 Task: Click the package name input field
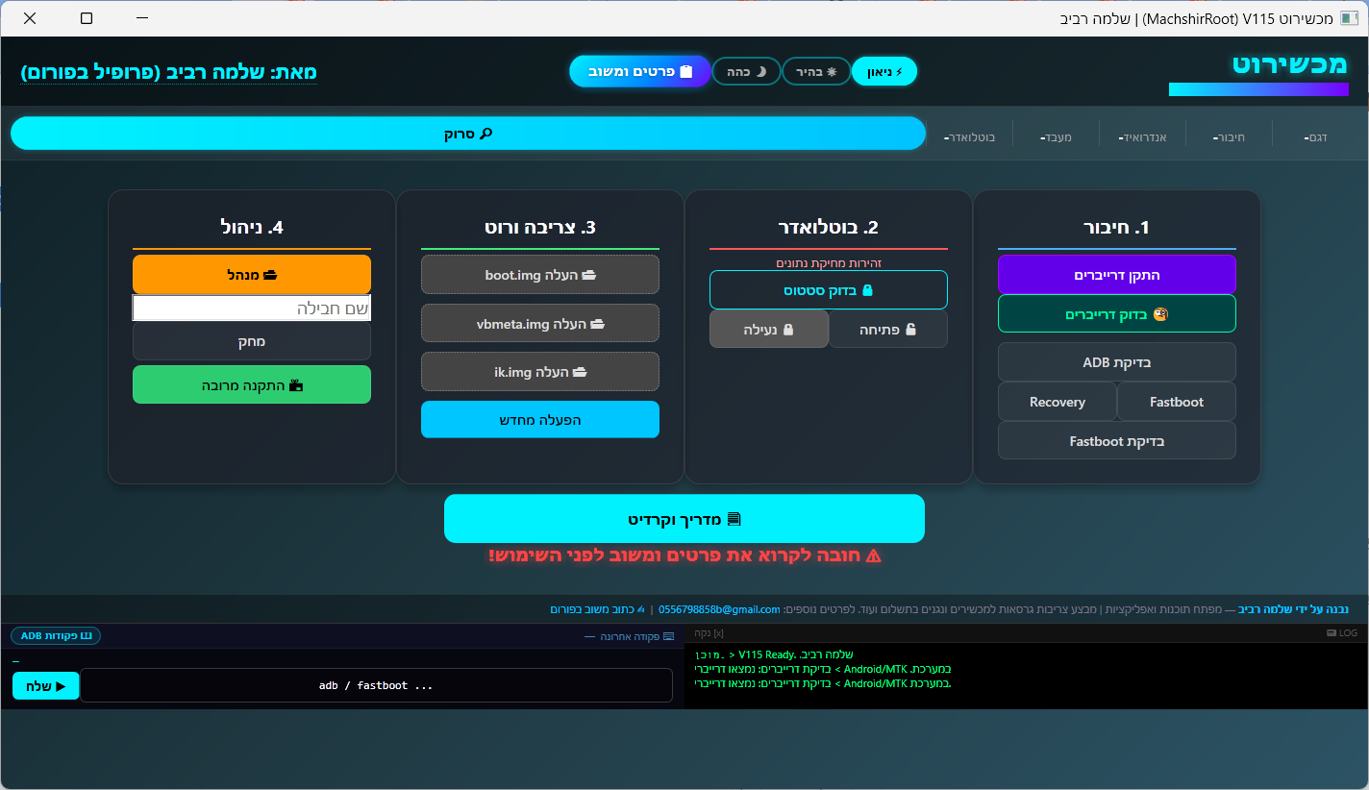click(x=252, y=309)
